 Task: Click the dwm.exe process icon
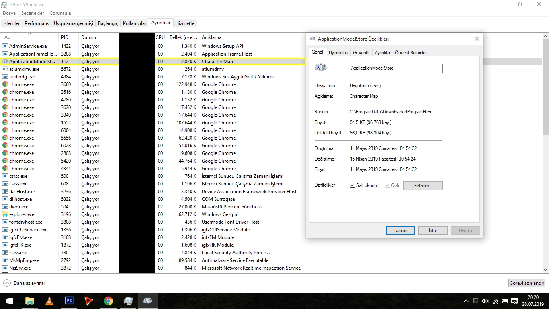[x=5, y=207]
